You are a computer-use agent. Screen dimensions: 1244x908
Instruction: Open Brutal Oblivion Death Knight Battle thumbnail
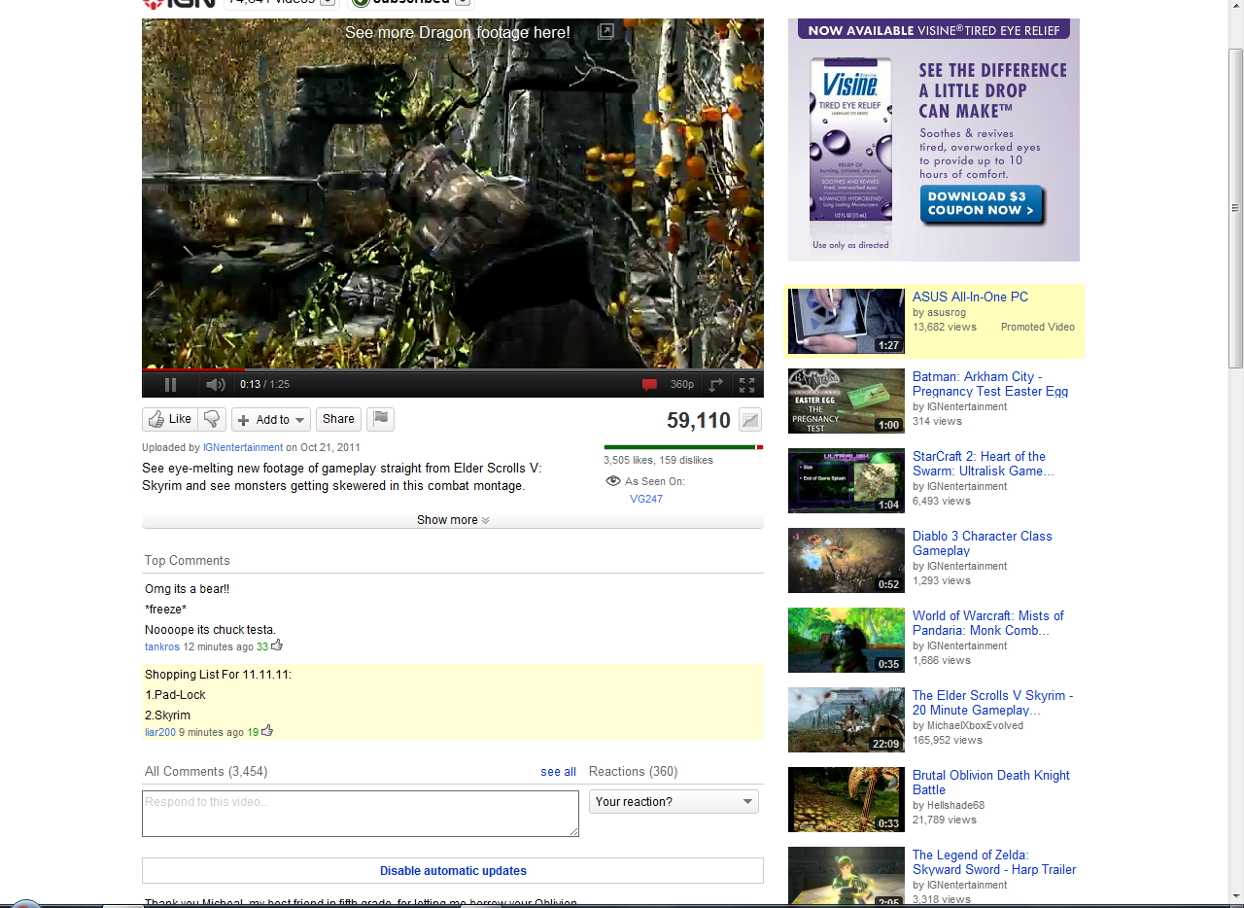click(x=847, y=799)
